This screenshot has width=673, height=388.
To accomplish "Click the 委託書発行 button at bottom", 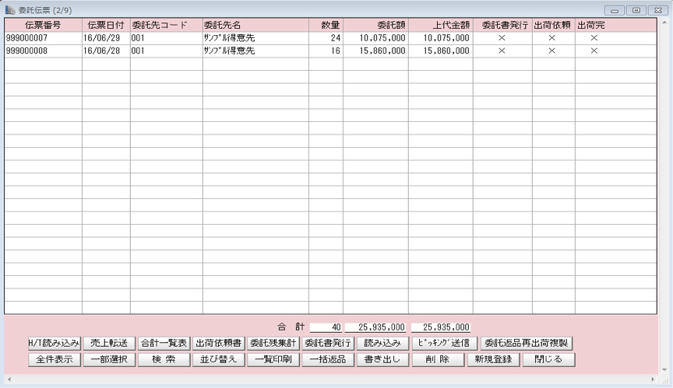I will pos(328,343).
